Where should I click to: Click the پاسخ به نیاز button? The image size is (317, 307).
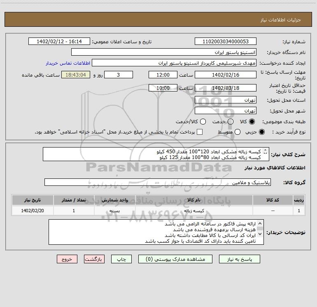(x=239, y=259)
